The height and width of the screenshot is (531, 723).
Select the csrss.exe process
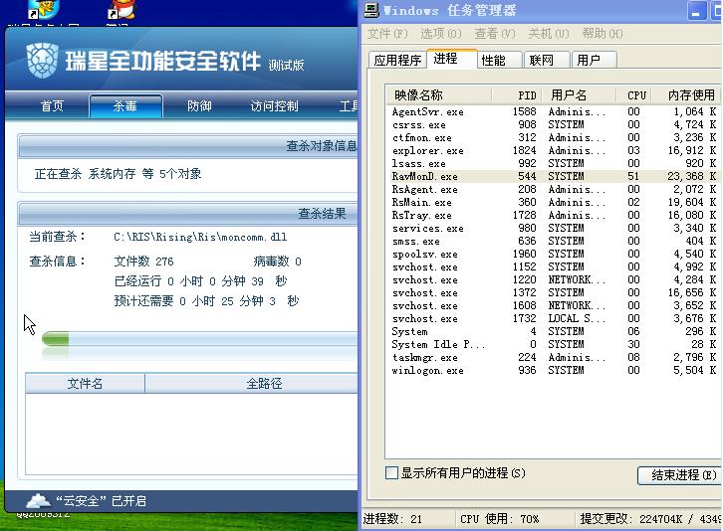point(554,125)
